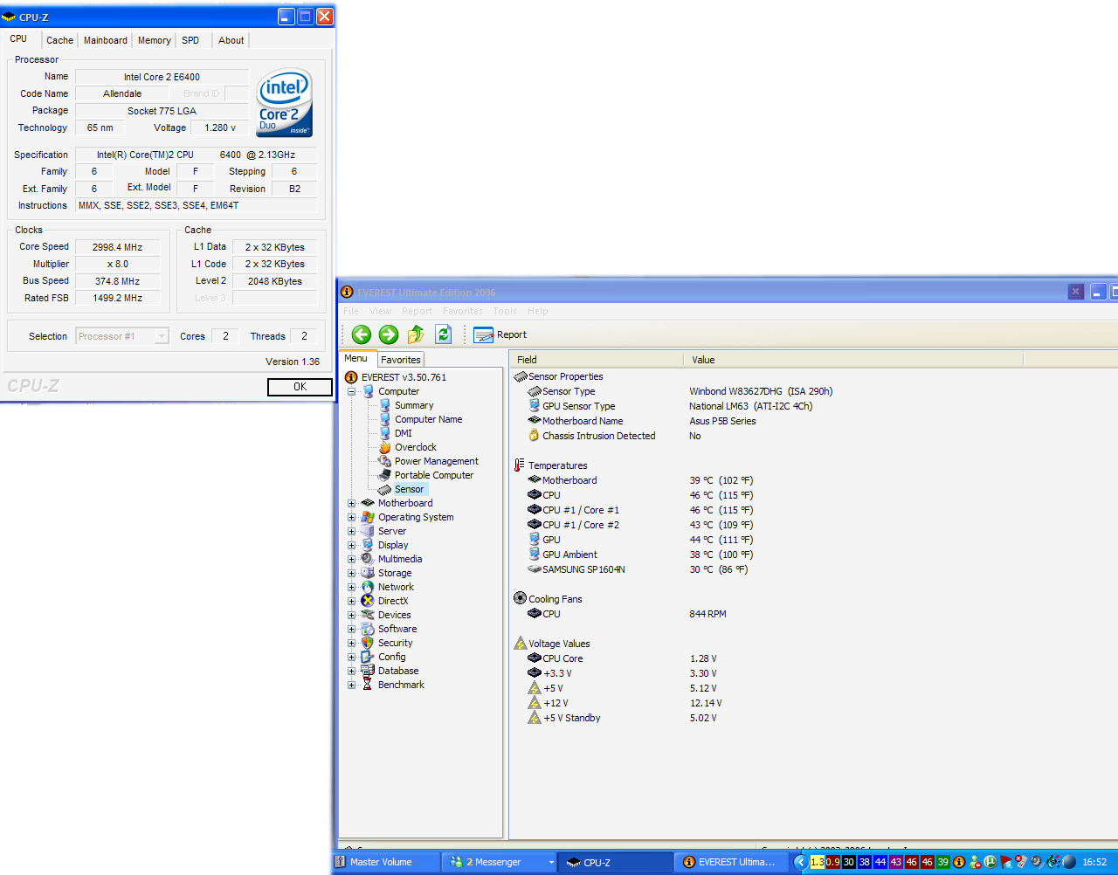
Task: Expand the Devices tree node
Action: (x=351, y=615)
